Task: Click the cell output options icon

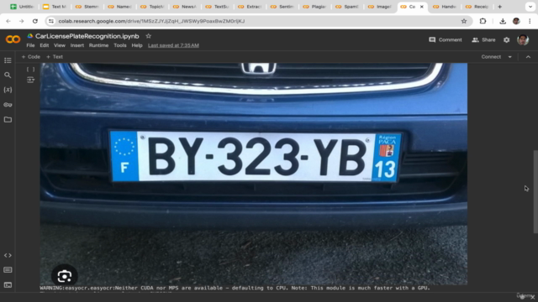Action: 30,80
